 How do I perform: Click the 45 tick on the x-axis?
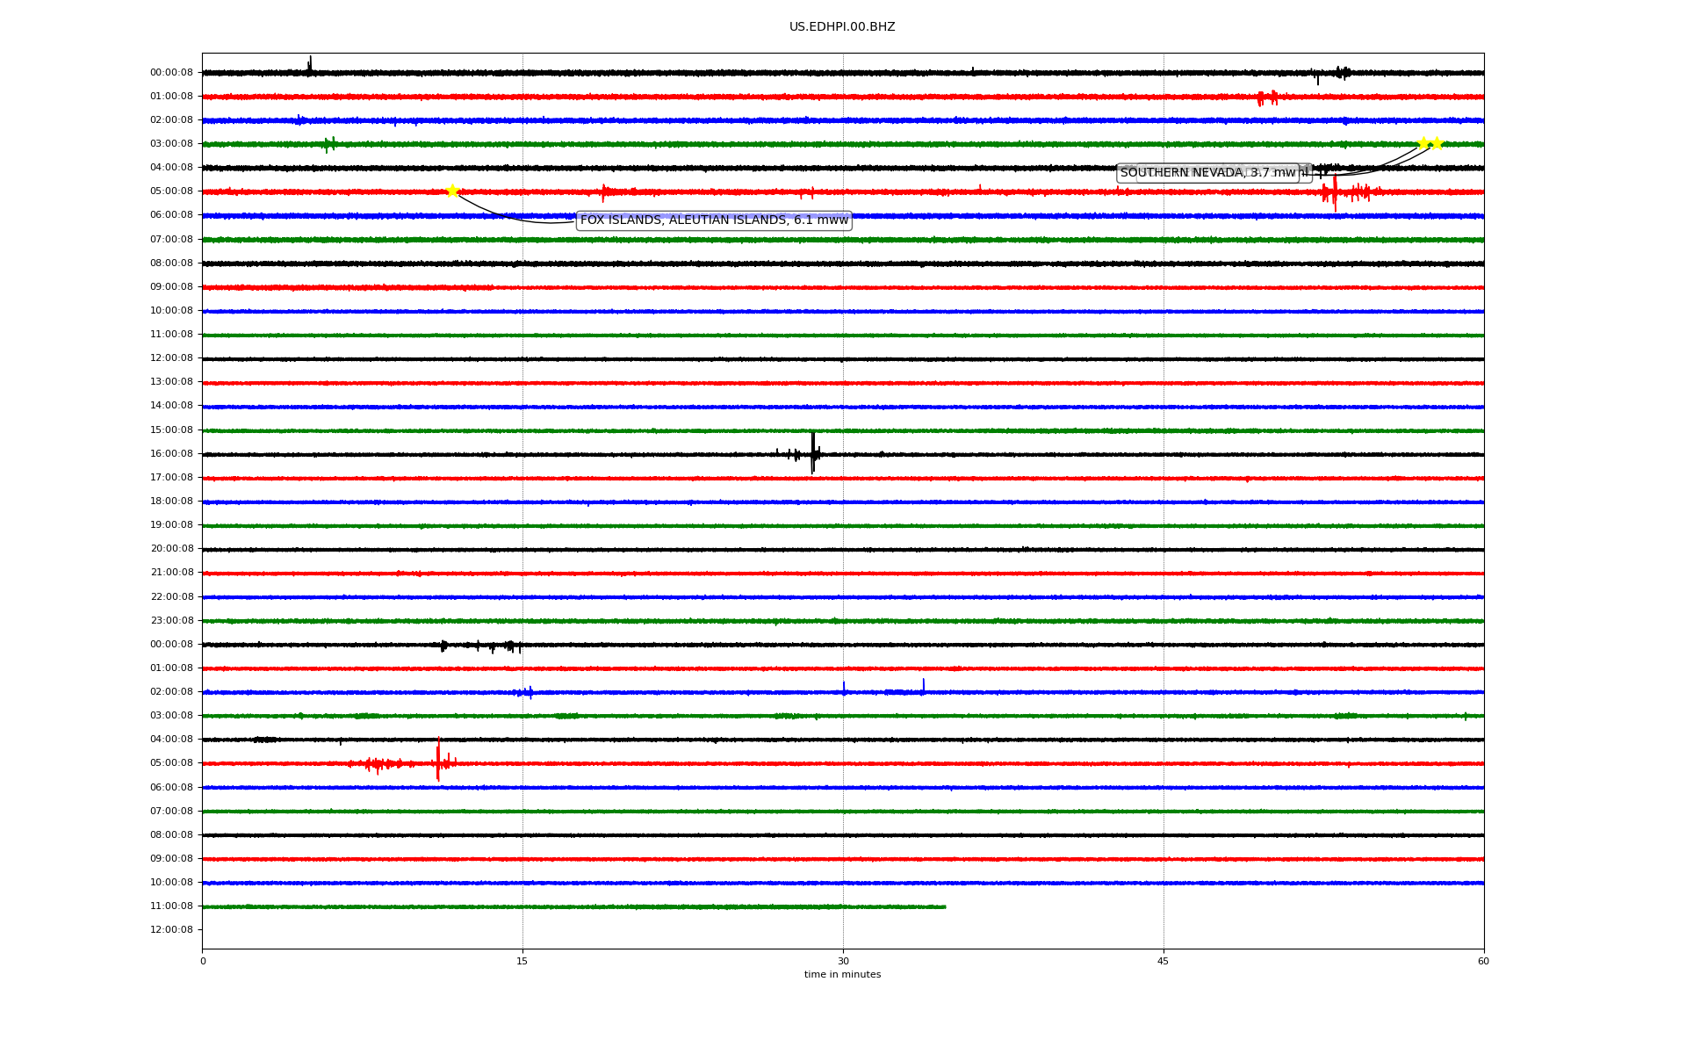tap(1164, 961)
